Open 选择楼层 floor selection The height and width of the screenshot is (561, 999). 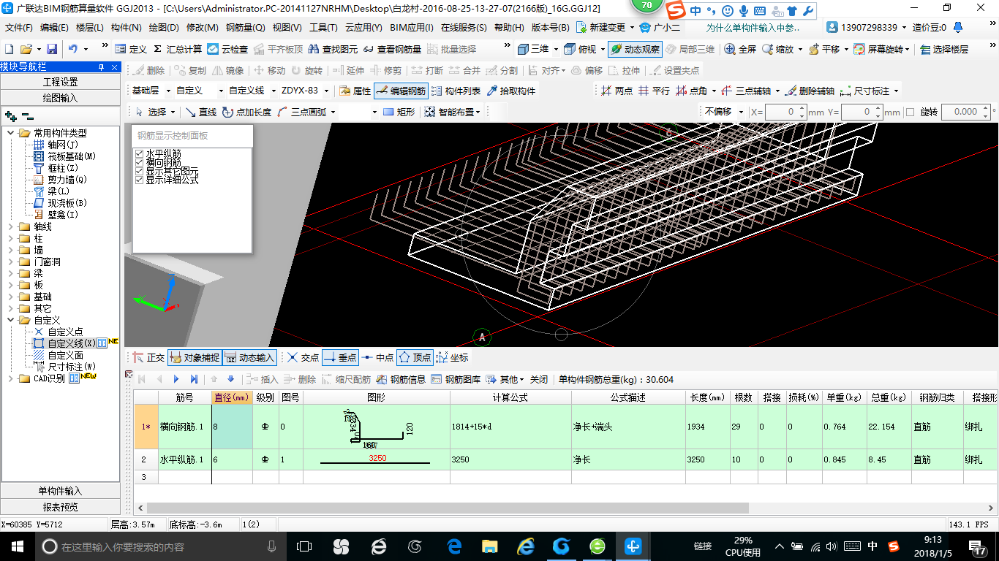click(x=944, y=49)
